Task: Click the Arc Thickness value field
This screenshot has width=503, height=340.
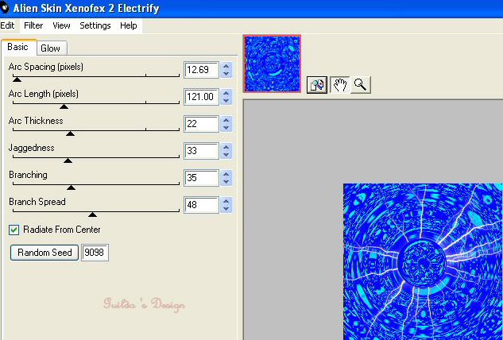Action: pos(202,124)
